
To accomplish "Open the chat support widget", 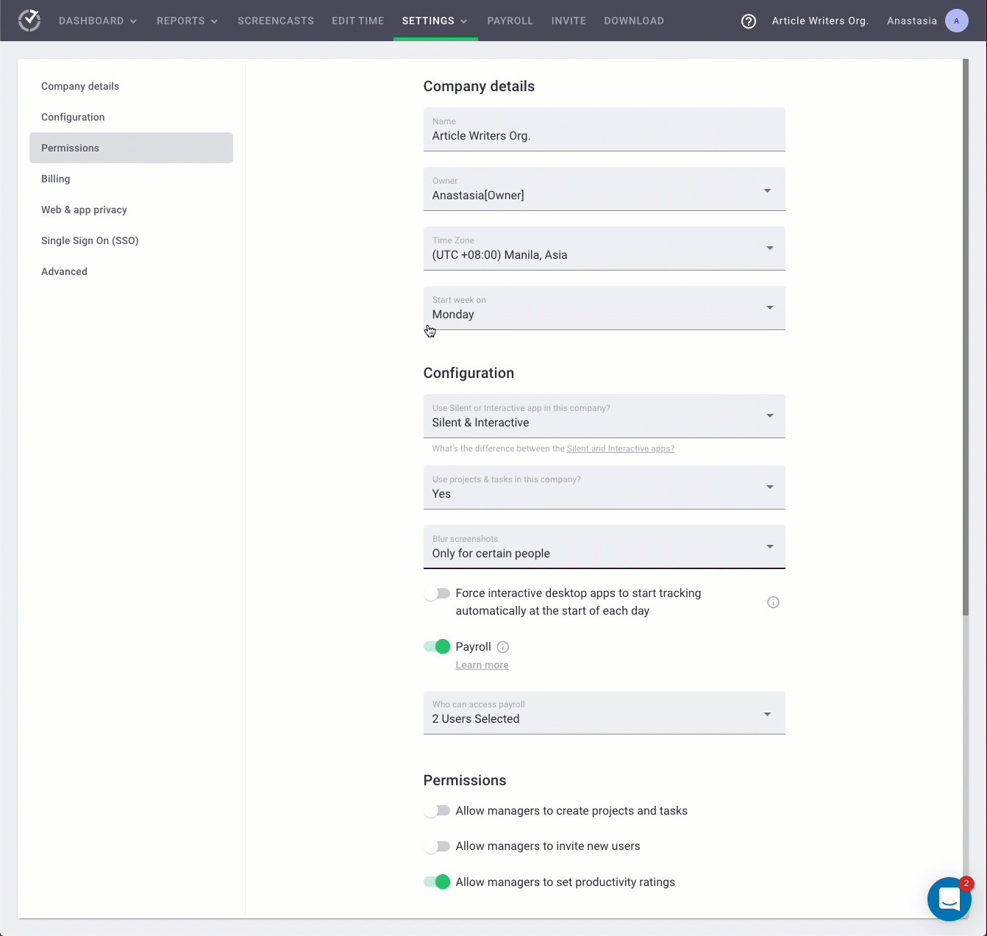I will pos(949,899).
